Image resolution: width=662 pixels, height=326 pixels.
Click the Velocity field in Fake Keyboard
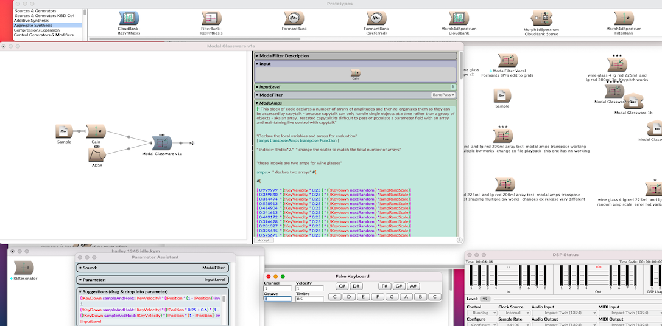tap(310, 288)
